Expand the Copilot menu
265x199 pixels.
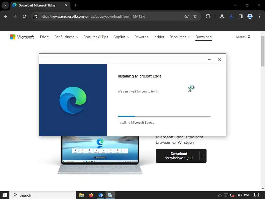coord(121,37)
